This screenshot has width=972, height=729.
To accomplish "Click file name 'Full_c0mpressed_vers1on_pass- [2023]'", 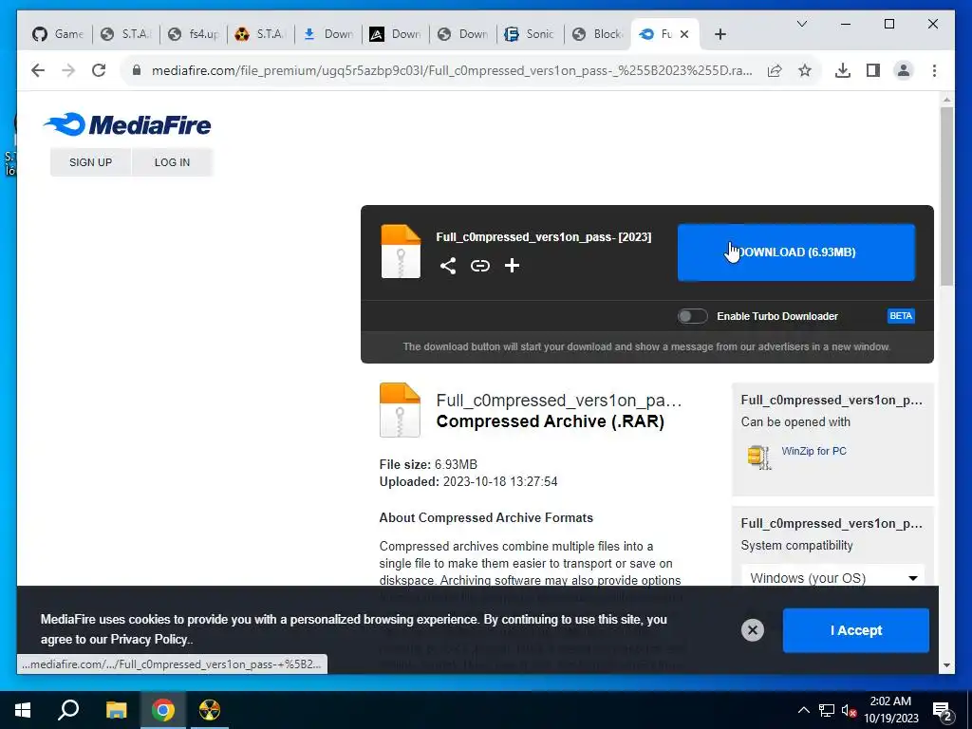I will tap(544, 236).
